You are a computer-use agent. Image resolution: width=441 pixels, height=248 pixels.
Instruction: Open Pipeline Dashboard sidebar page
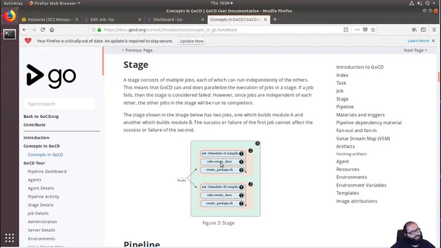pyautogui.click(x=47, y=172)
